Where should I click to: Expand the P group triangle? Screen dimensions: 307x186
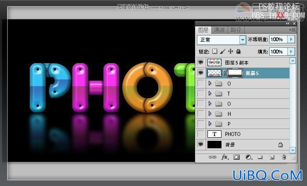pos(210,124)
